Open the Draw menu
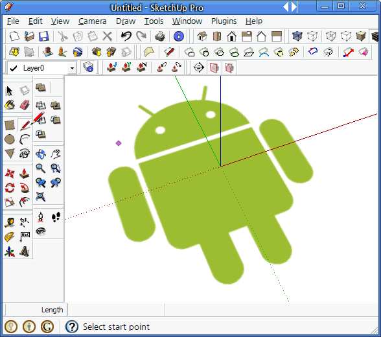The height and width of the screenshot is (337, 381). [126, 21]
